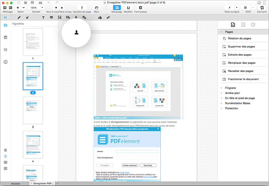Viewport: 269px width, 186px height.
Task: Zoom in with the plus button
Action: pyautogui.click(x=18, y=7)
